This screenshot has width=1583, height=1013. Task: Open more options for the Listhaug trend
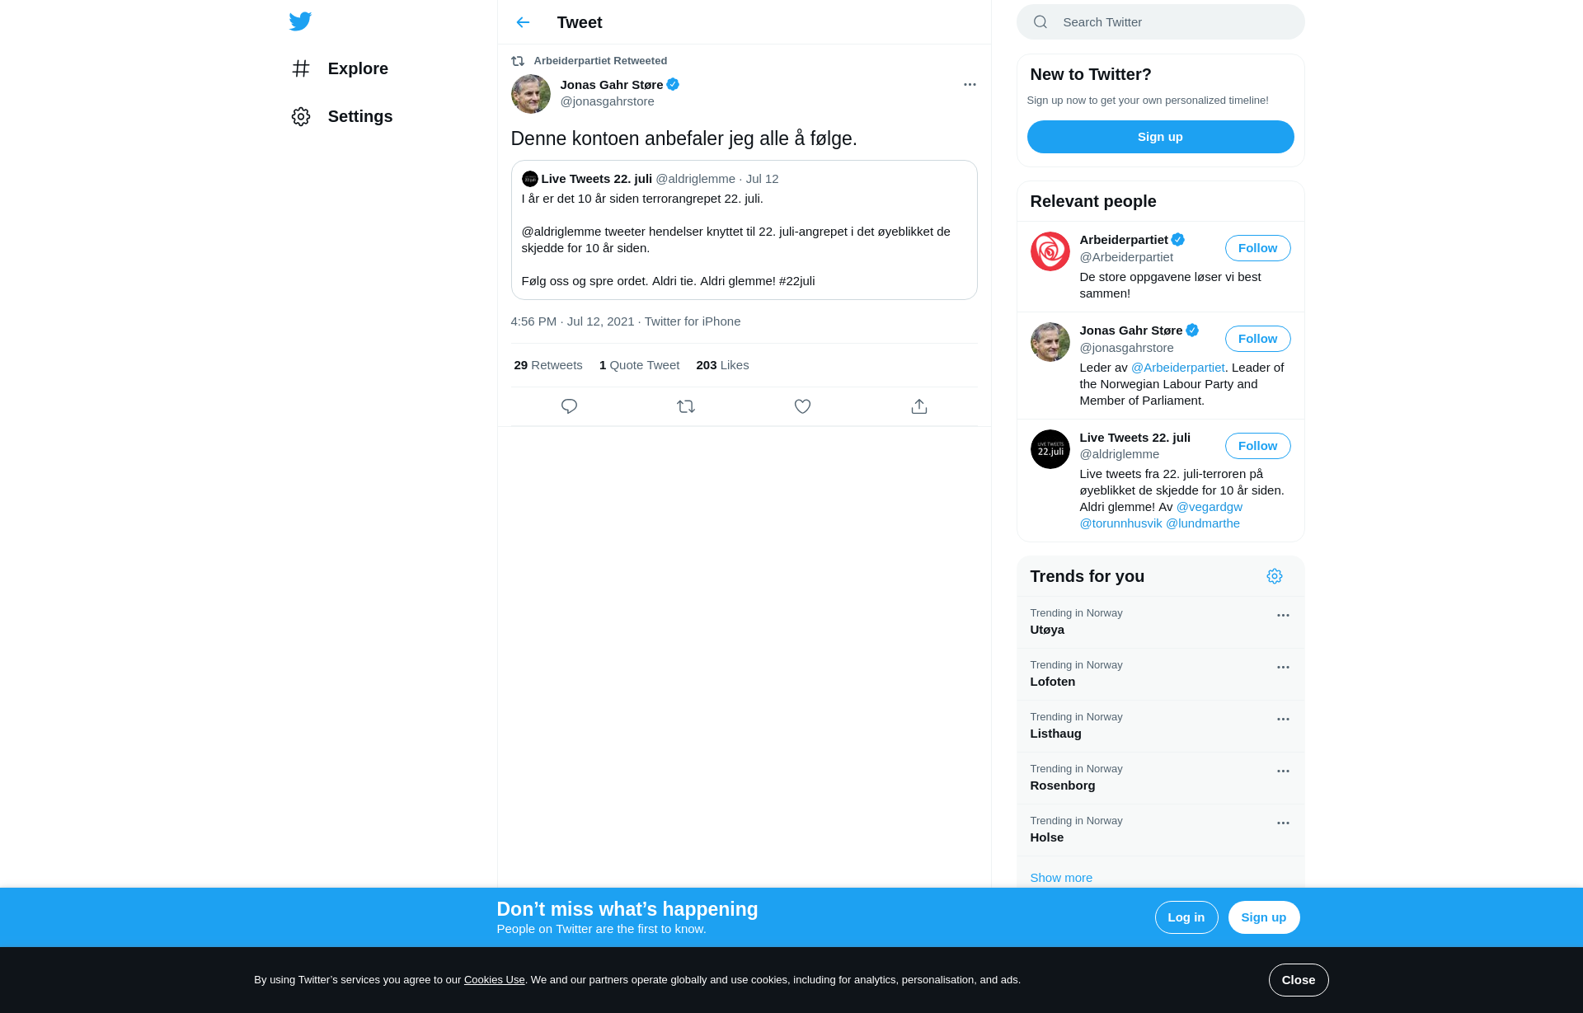click(1283, 720)
